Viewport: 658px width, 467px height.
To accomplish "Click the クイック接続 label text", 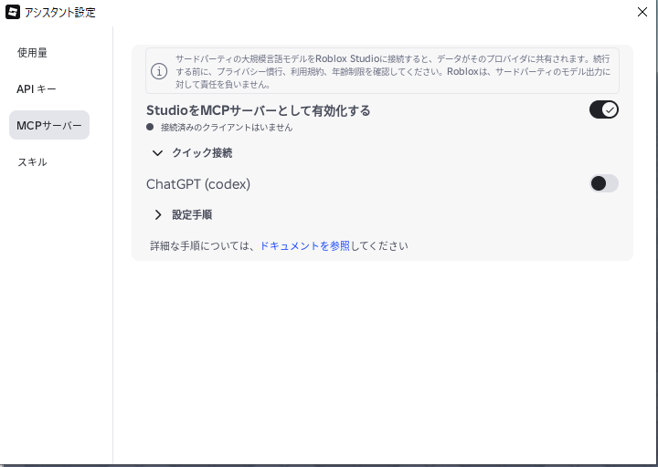I will (x=202, y=153).
